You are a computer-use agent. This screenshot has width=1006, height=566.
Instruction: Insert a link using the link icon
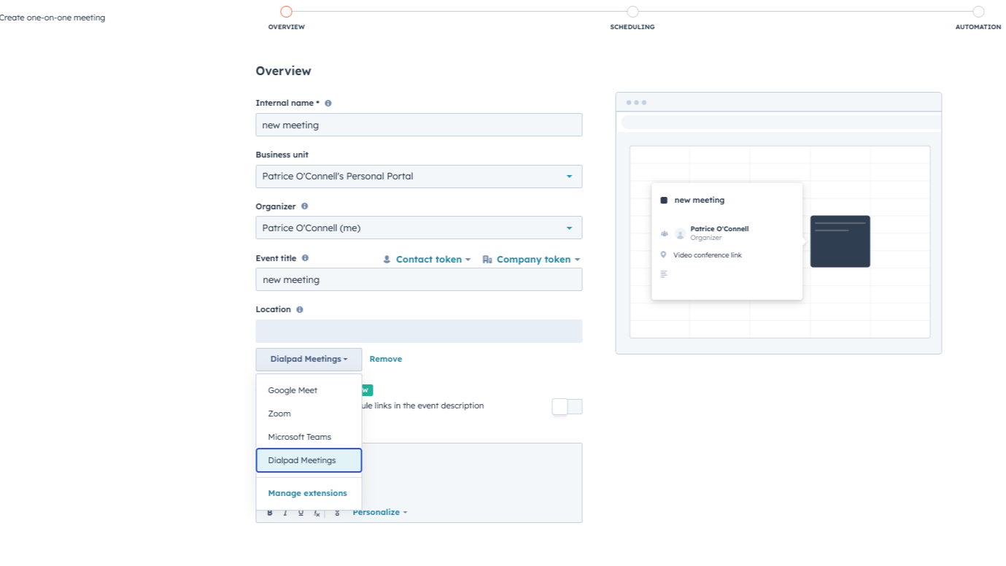coord(337,513)
